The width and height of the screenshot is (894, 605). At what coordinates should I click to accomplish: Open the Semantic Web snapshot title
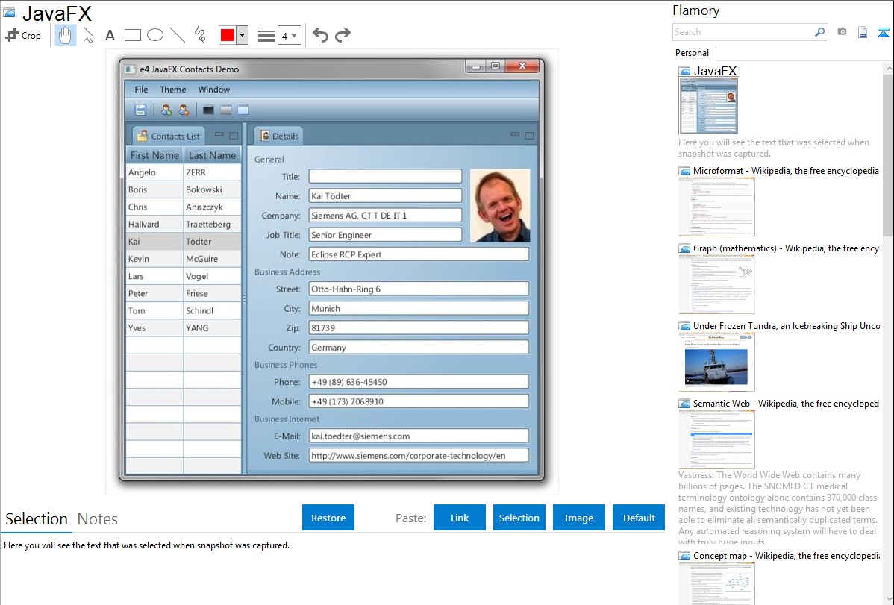786,403
